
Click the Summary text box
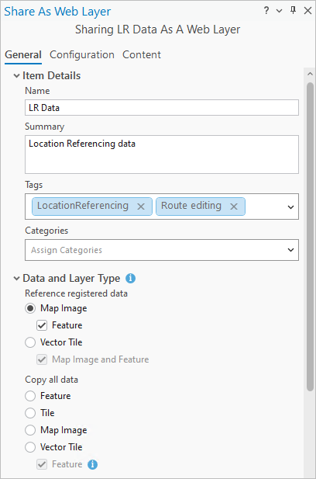click(x=162, y=154)
